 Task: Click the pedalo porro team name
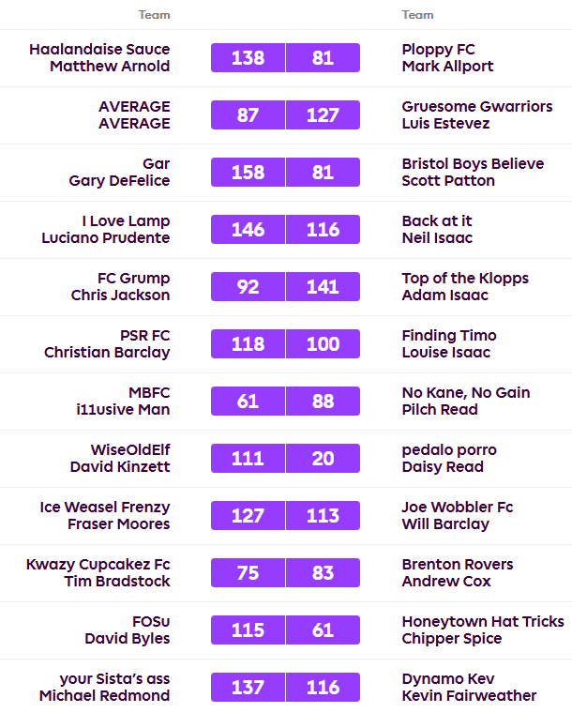pyautogui.click(x=449, y=450)
